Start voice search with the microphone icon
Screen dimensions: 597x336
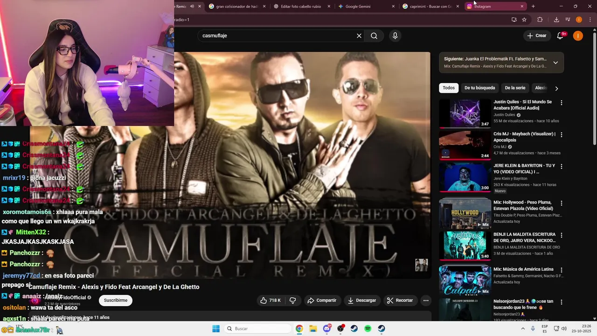pos(395,35)
